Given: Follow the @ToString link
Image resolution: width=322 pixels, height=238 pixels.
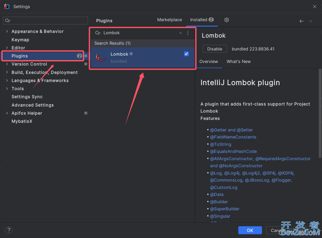Looking at the screenshot, I should [x=221, y=144].
